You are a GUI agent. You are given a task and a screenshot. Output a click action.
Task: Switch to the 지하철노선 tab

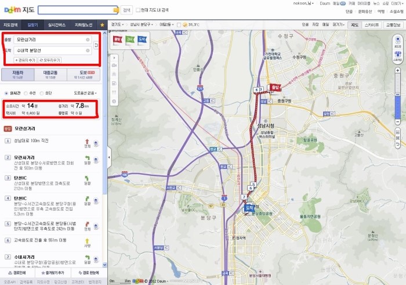click(x=84, y=25)
